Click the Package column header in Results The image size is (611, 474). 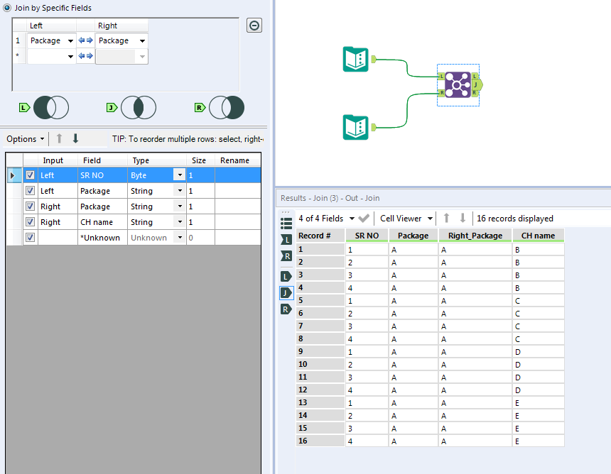click(x=413, y=236)
